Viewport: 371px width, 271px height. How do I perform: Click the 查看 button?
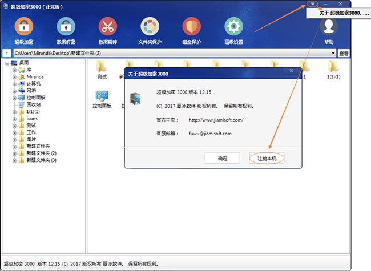point(344,54)
